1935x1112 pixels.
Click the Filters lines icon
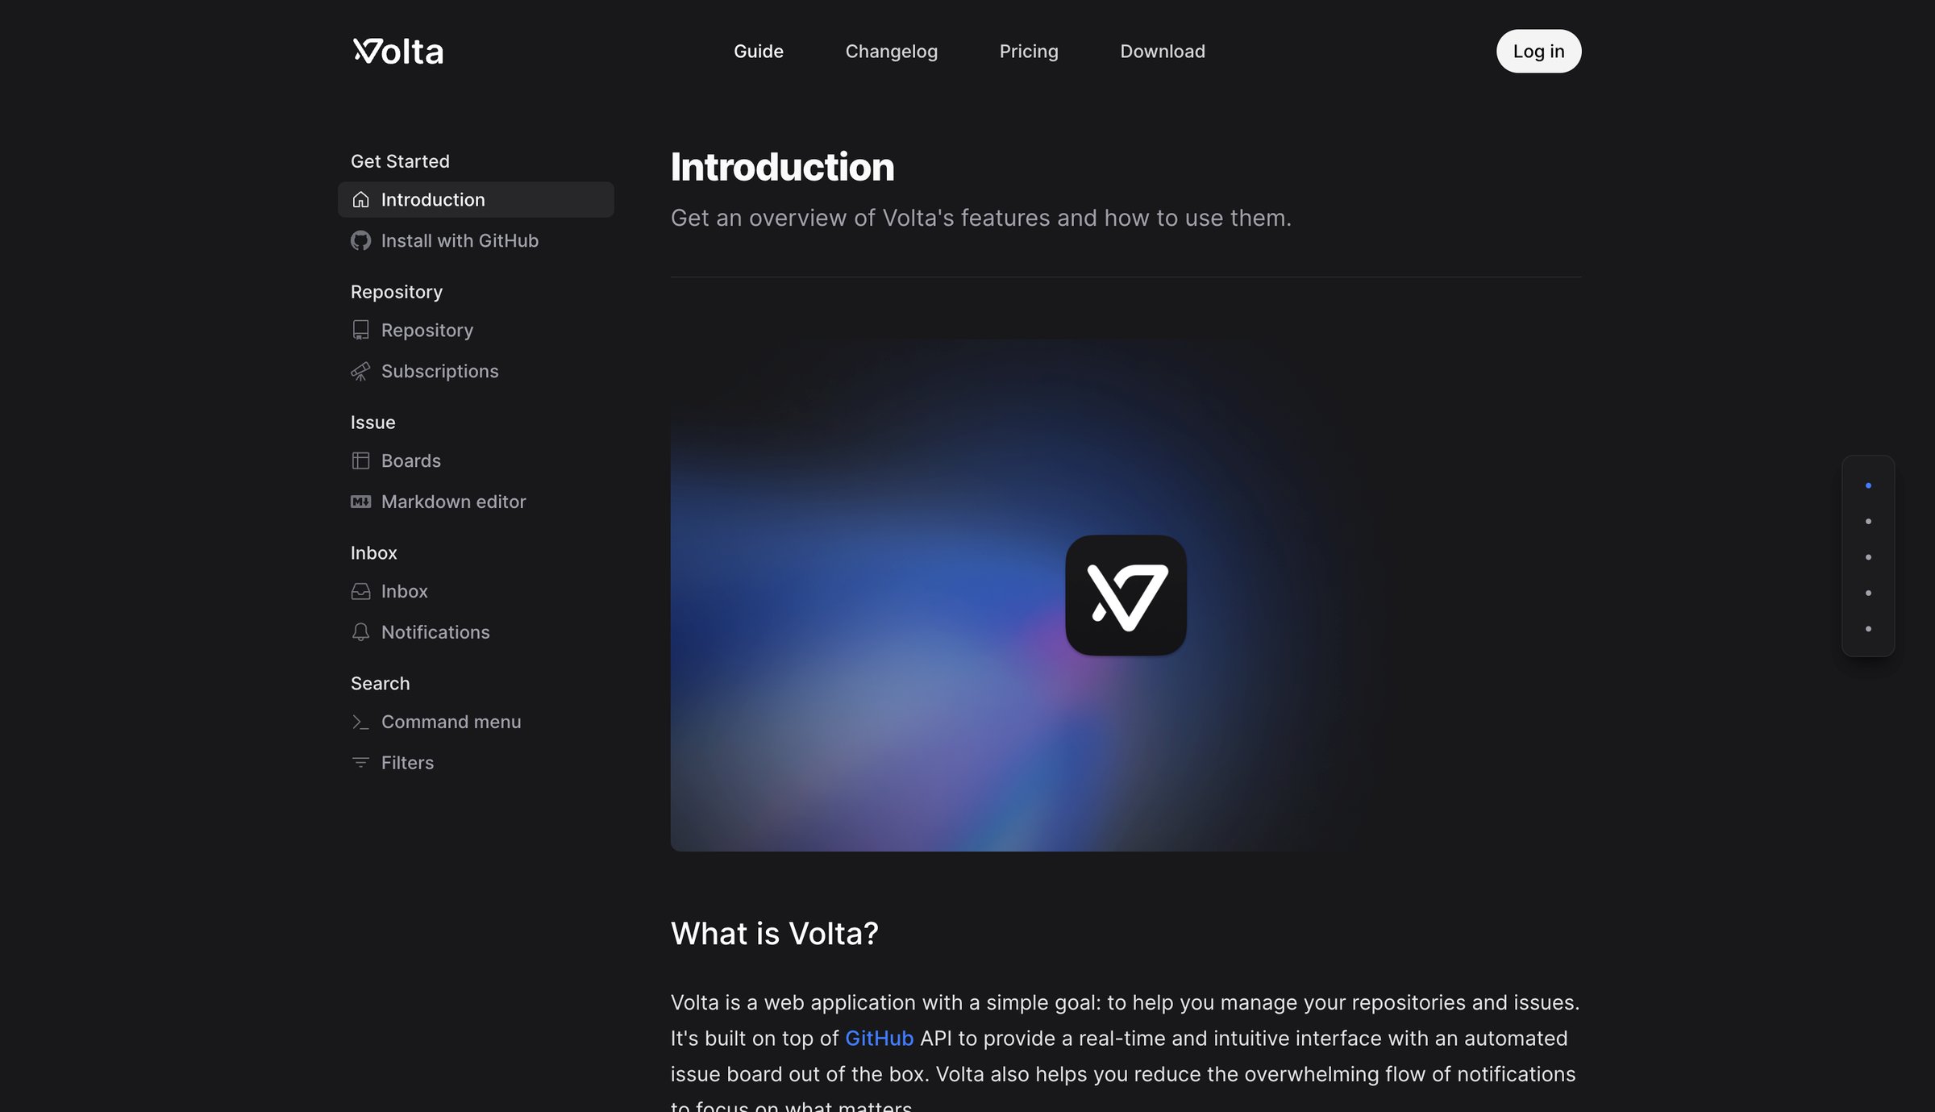[x=360, y=763]
